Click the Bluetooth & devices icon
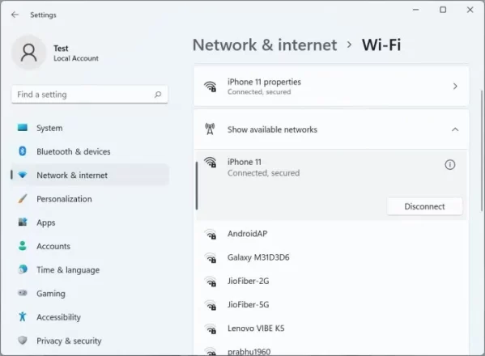This screenshot has width=485, height=356. pyautogui.click(x=23, y=151)
